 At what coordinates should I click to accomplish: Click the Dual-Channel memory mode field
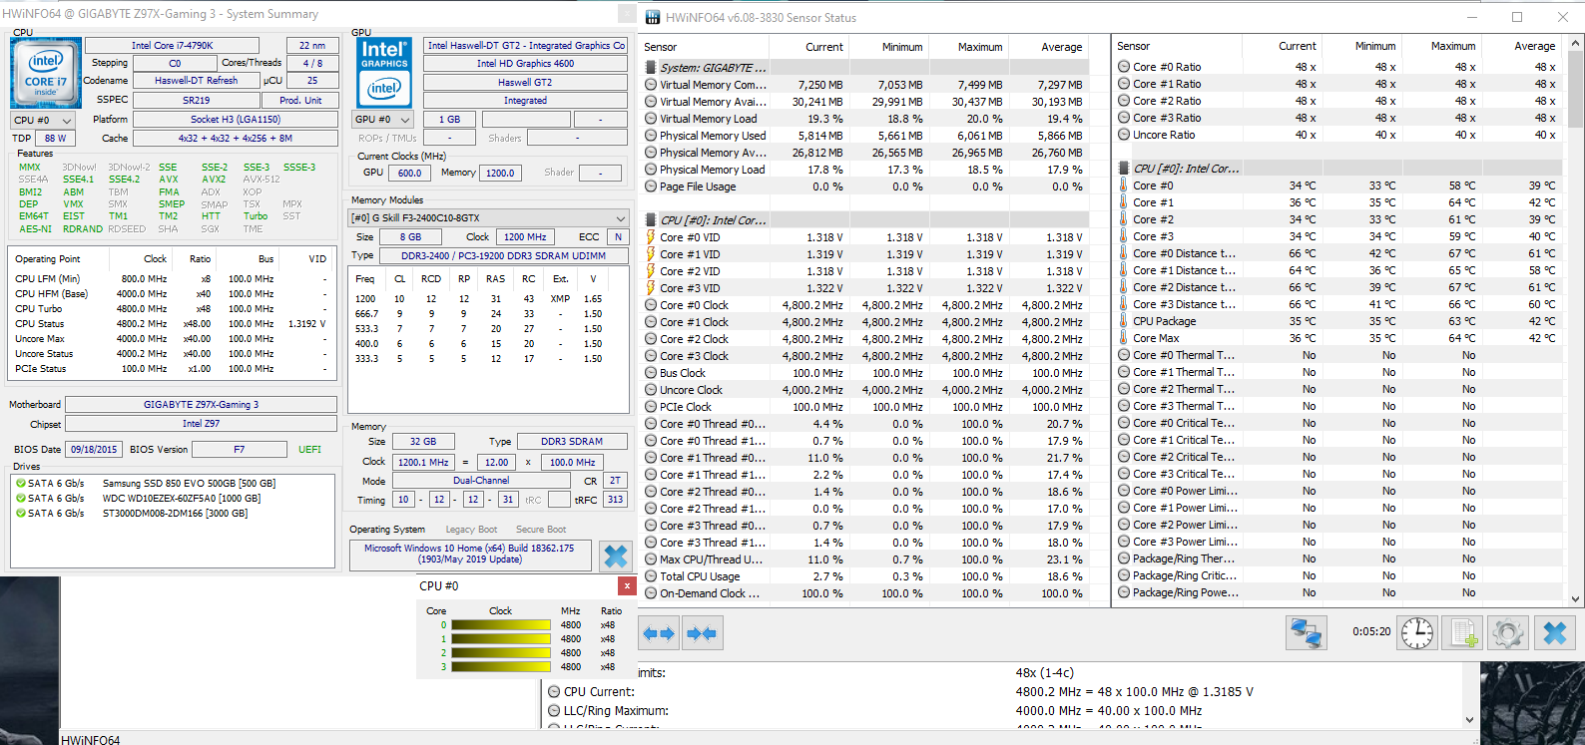(x=481, y=481)
